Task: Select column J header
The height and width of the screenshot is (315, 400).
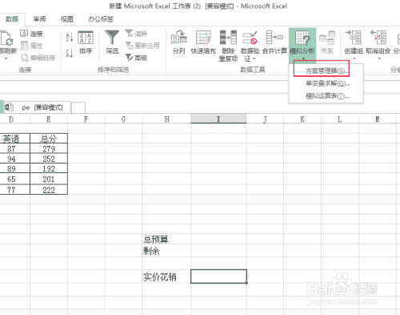Action: [x=265, y=119]
